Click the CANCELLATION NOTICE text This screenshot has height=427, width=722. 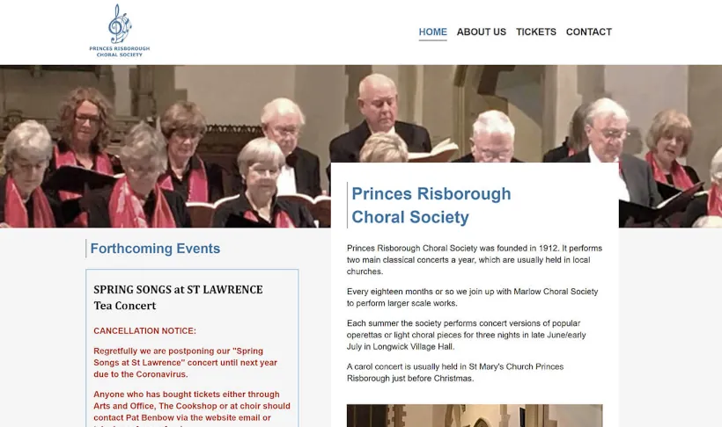coord(144,331)
